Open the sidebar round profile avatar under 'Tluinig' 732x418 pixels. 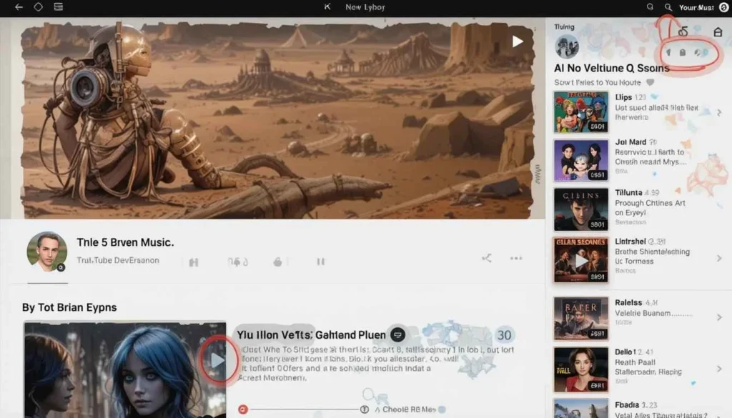tap(567, 46)
